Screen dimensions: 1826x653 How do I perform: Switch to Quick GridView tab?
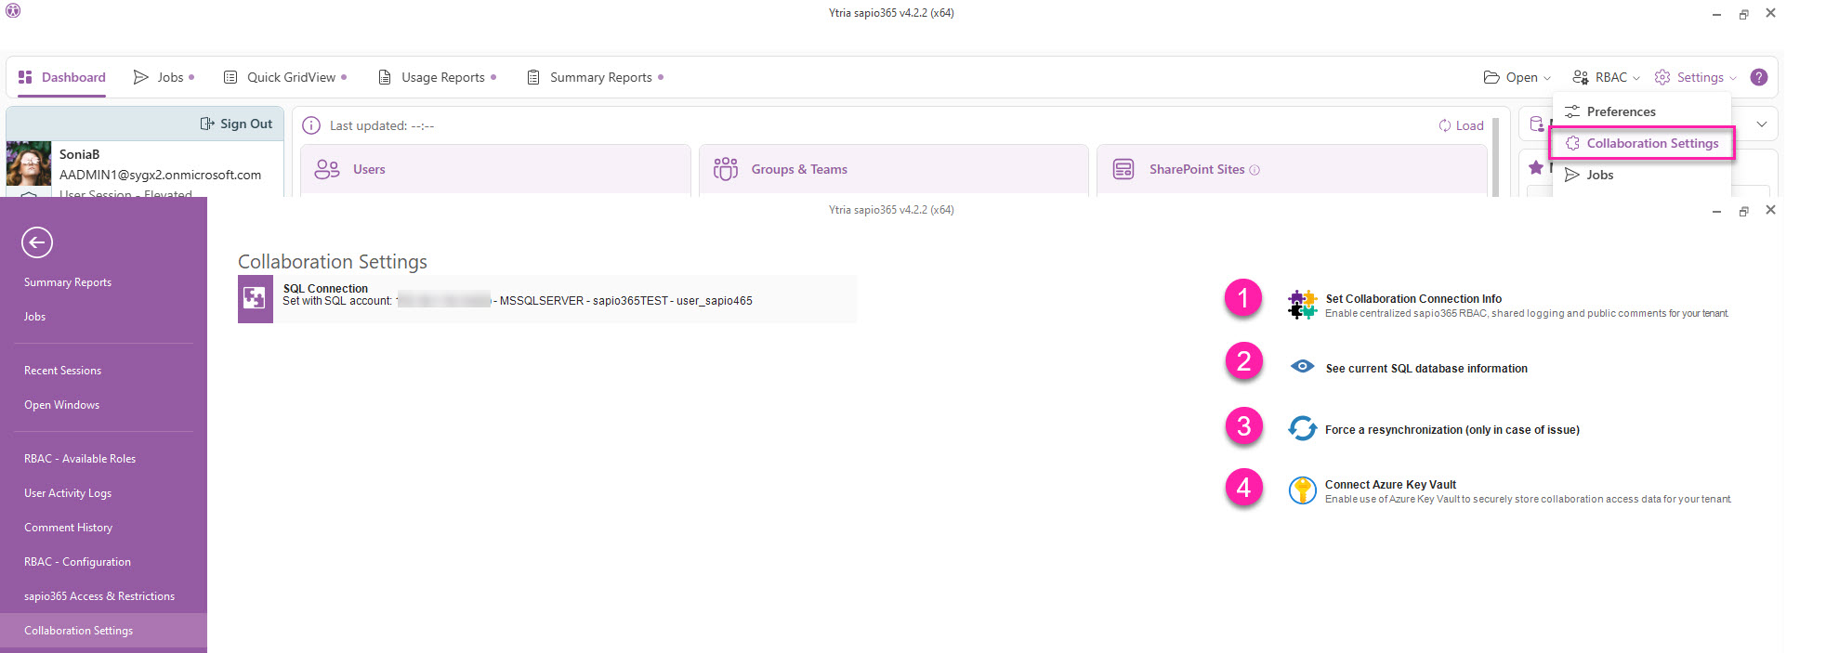click(285, 77)
